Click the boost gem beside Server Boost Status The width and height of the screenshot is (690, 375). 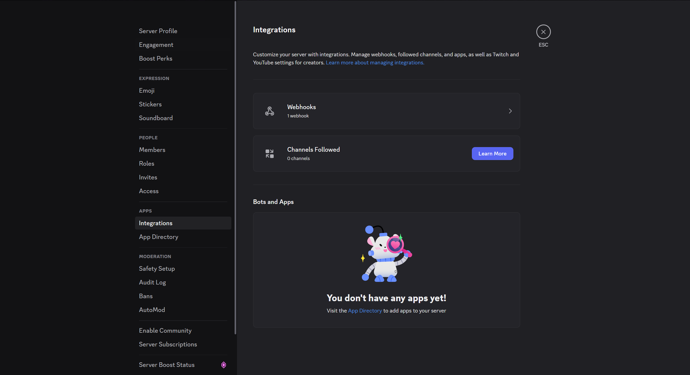pyautogui.click(x=224, y=364)
